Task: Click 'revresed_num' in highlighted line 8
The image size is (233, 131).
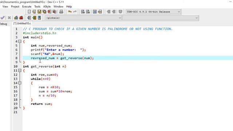Action: pyautogui.click(x=43, y=58)
